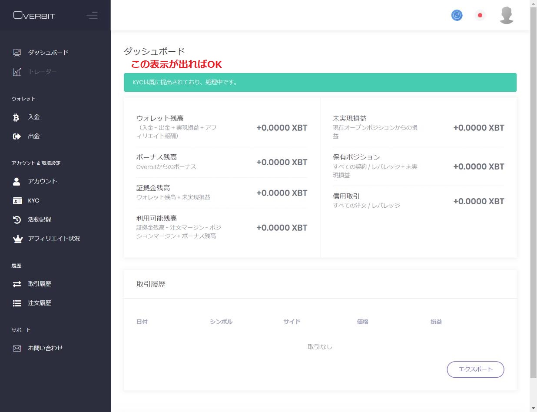
Task: Click the ダッシュボード chart icon
Action: coord(17,53)
